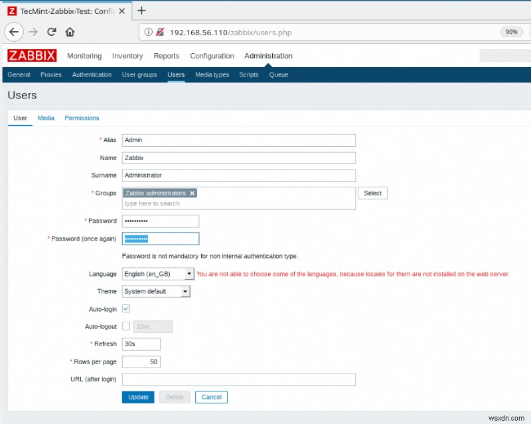Image resolution: width=531 pixels, height=424 pixels.
Task: Click the Auto-logout 15m time field
Action: [153, 326]
